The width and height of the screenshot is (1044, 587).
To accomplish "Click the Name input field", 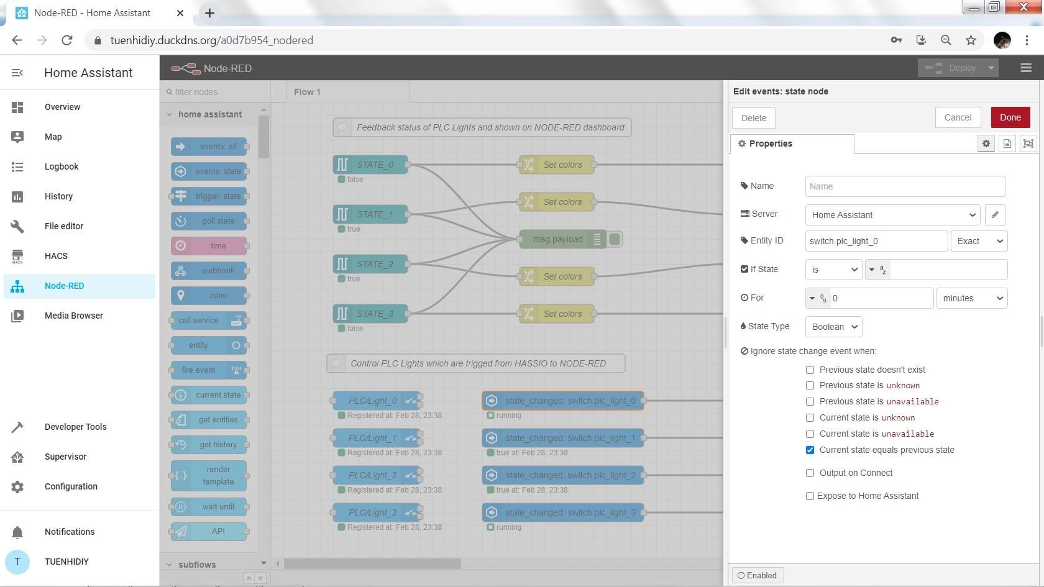I will coord(905,186).
